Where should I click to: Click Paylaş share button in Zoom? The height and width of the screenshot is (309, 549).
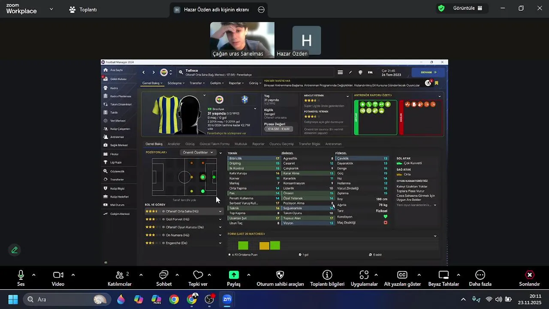[234, 278]
